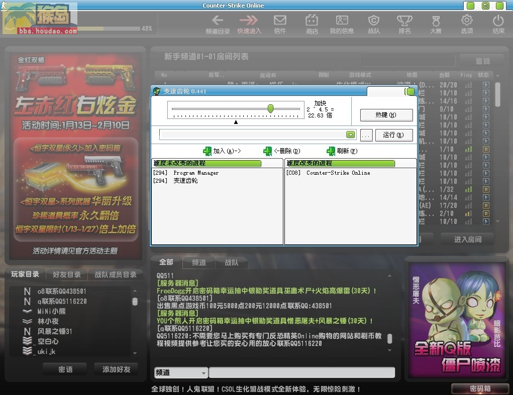The height and width of the screenshot is (395, 513).
Task: Click the status icon in the 17/20 room row
Action: pyautogui.click(x=486, y=205)
